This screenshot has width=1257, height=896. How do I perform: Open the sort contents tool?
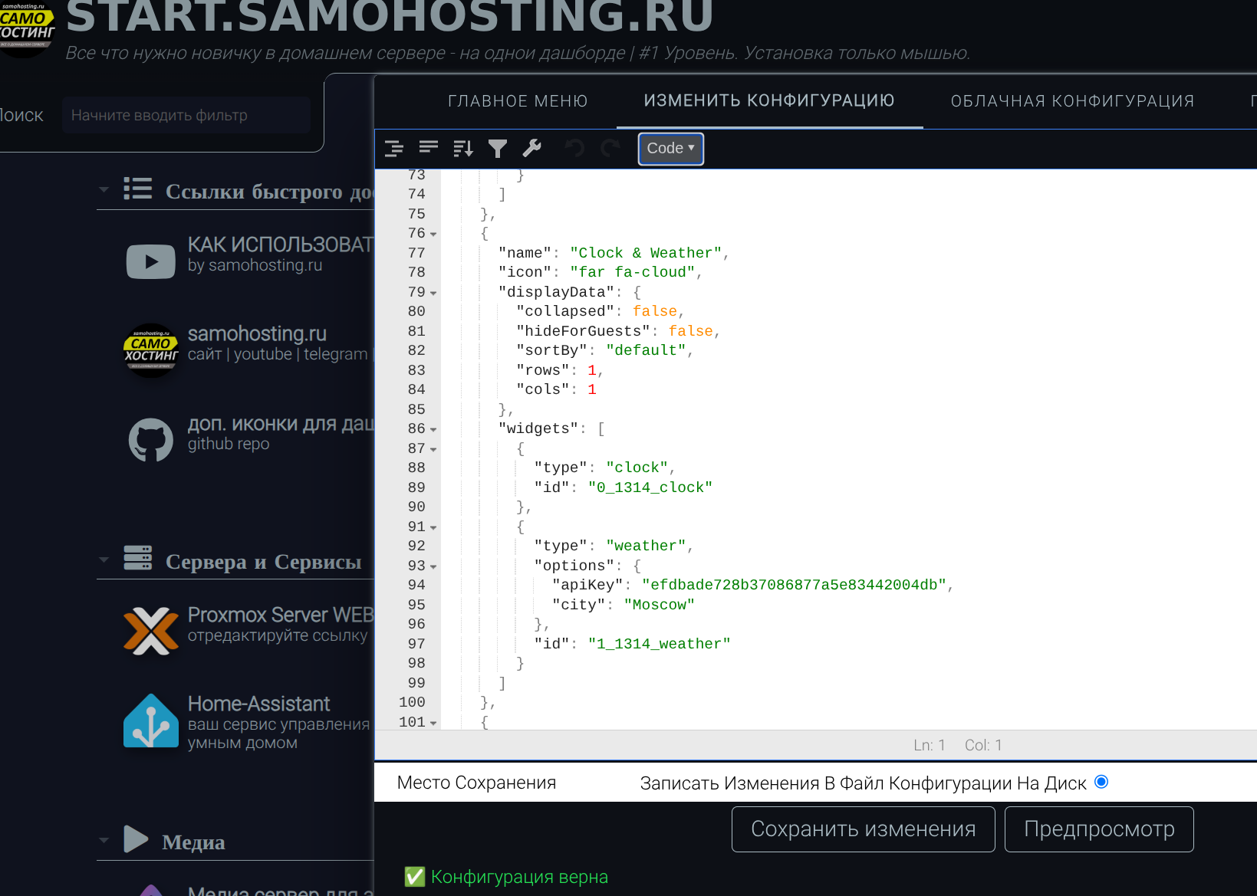463,149
